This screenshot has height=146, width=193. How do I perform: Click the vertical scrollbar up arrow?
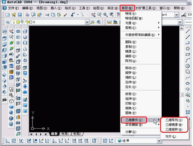coord(182,28)
